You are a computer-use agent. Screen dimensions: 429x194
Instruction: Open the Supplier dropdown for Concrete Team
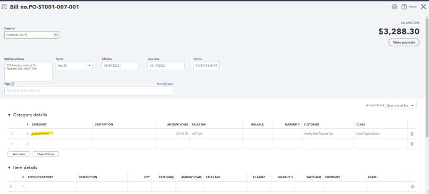tap(56, 35)
